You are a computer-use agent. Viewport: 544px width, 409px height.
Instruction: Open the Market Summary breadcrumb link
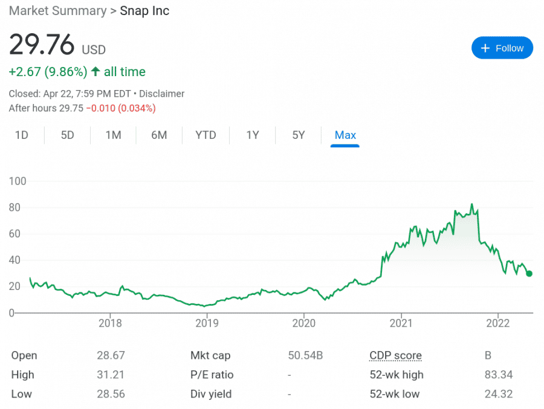coord(57,11)
